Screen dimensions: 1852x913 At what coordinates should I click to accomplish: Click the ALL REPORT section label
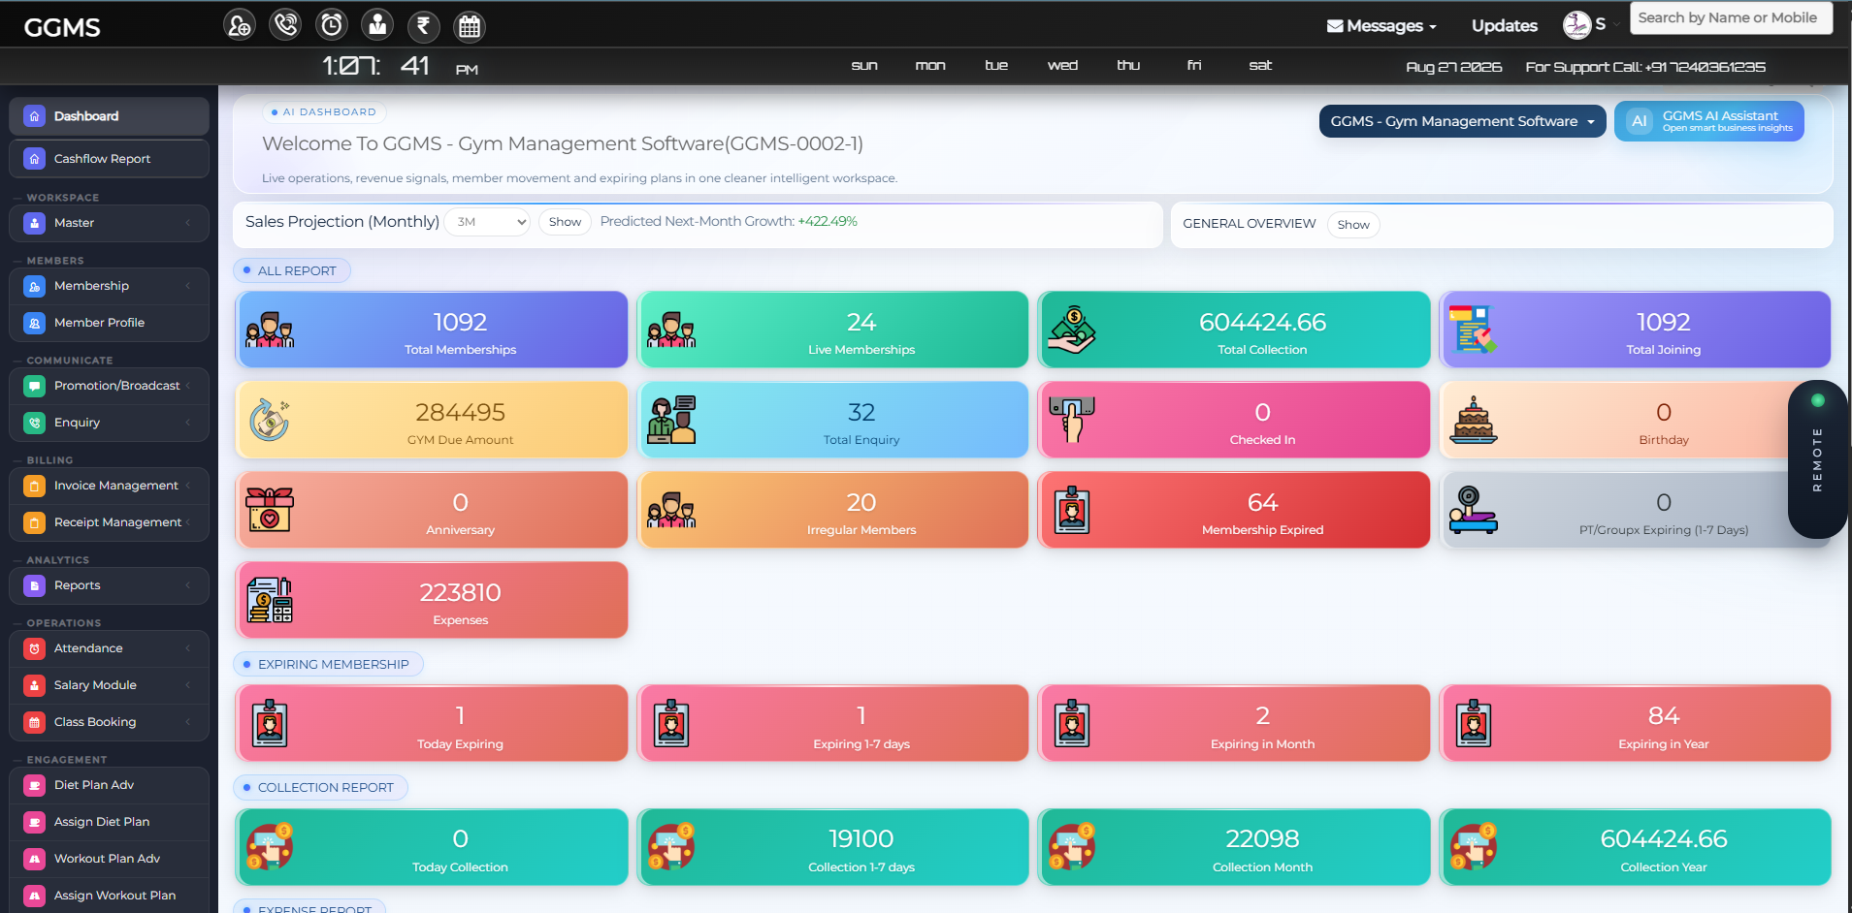pos(292,270)
